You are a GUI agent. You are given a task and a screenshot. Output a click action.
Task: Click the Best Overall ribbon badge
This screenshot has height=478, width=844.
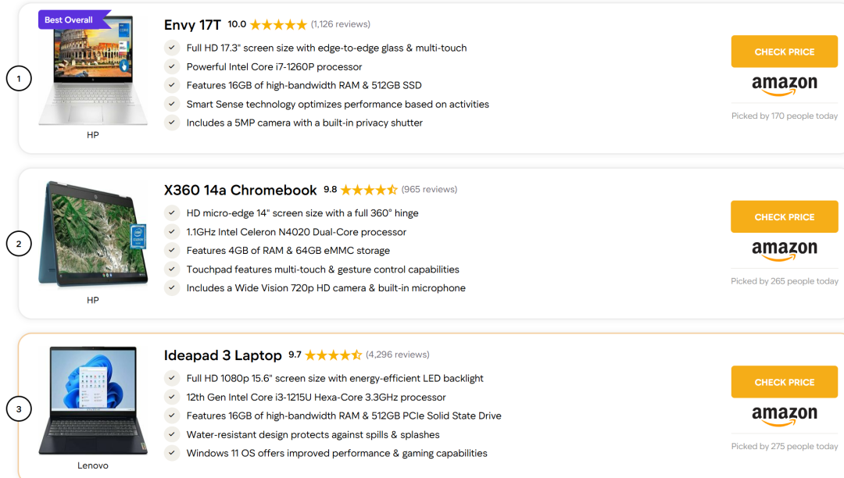[72, 20]
